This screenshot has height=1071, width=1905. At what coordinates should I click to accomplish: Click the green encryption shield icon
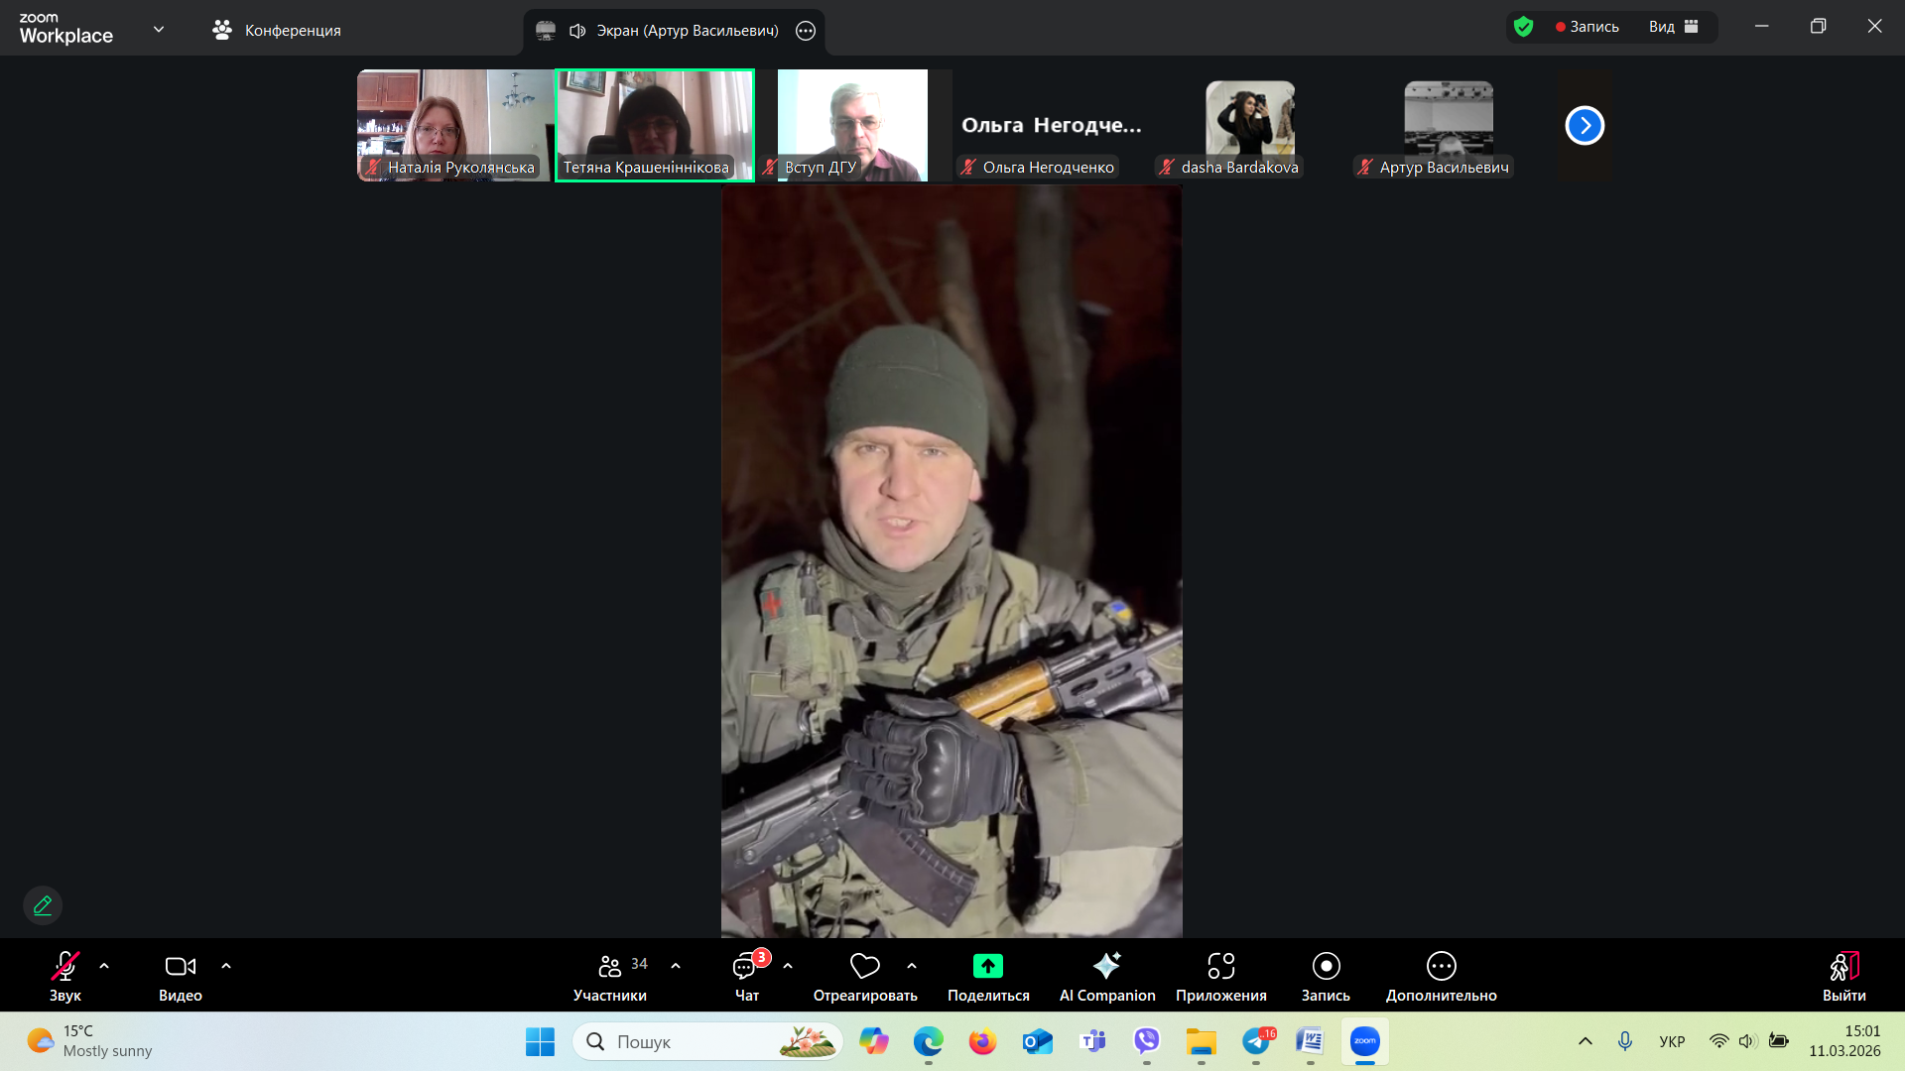coord(1524,27)
